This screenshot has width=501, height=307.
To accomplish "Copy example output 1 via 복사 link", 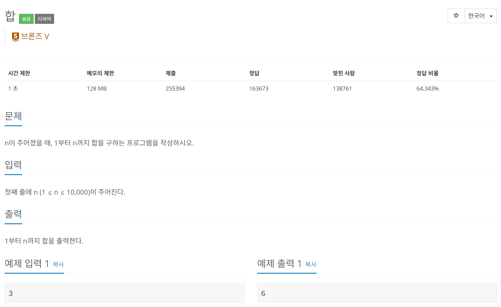I will tap(310, 264).
